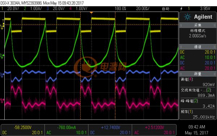Click channel 1 DC offset -58.2500V box
This screenshot has height=136, width=217.
(x=23, y=130)
